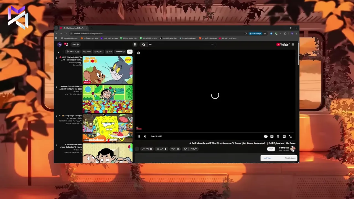Click the Ask Google button in address bar

point(255,33)
